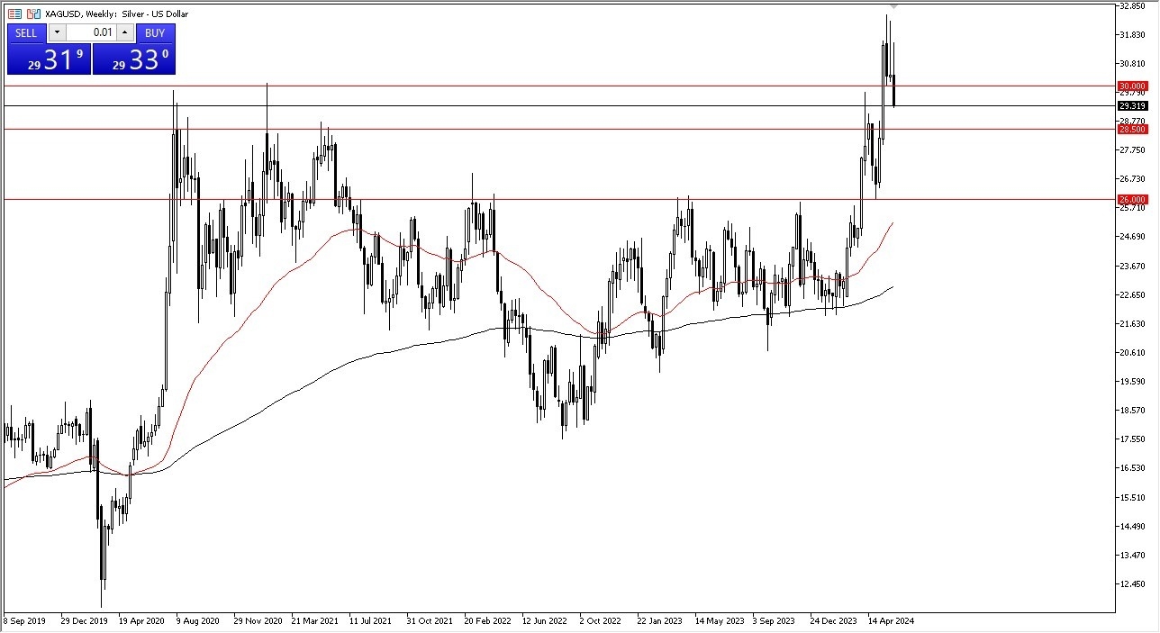Screen dimensions: 1160x633
Task: Click the "24 Dec 2023" date label
Action: (834, 620)
